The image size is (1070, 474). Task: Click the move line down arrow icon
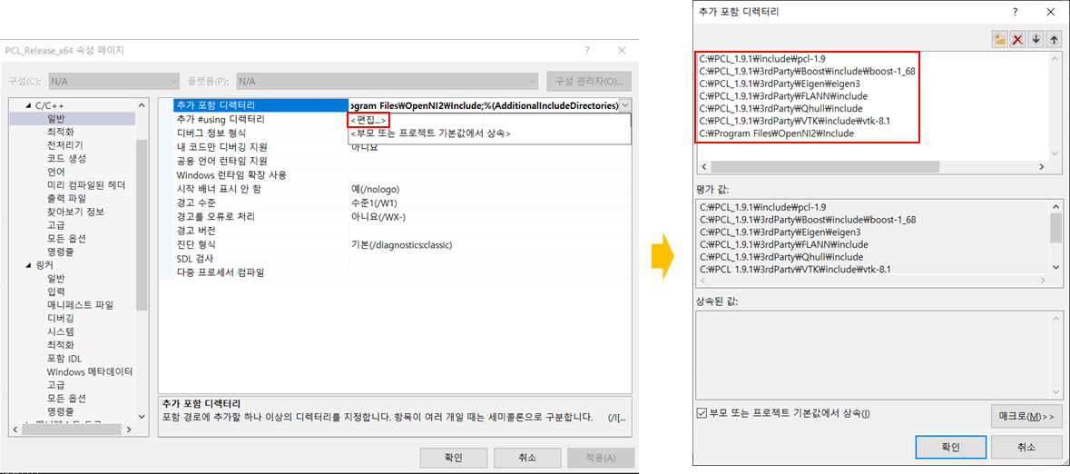point(1036,40)
